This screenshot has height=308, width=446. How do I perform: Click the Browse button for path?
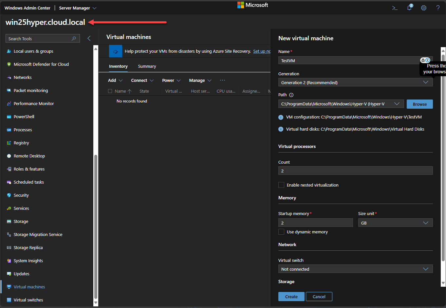click(419, 104)
